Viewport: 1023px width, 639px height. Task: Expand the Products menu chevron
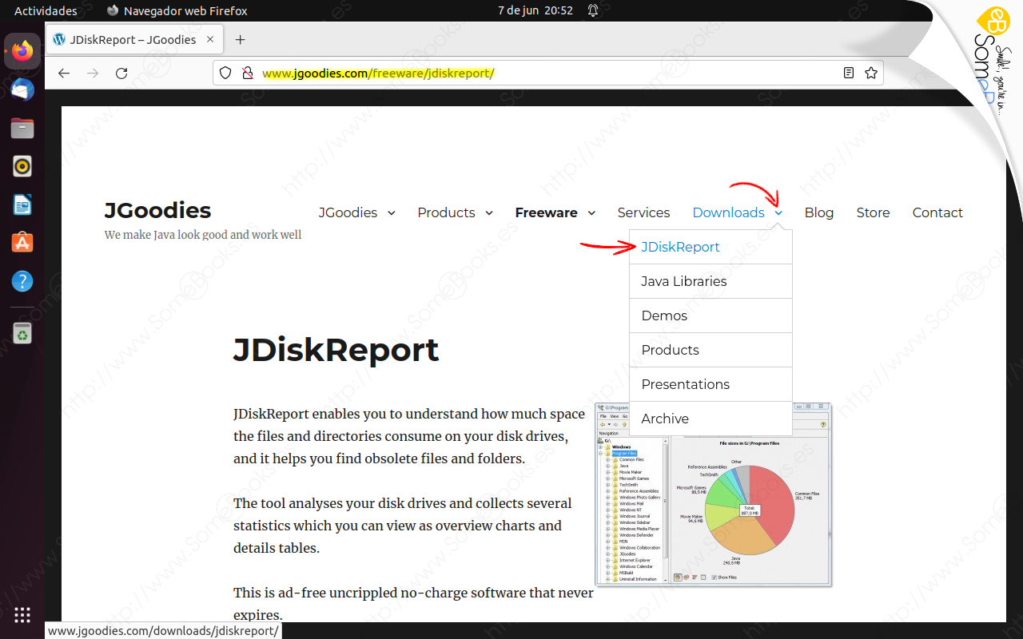[489, 213]
